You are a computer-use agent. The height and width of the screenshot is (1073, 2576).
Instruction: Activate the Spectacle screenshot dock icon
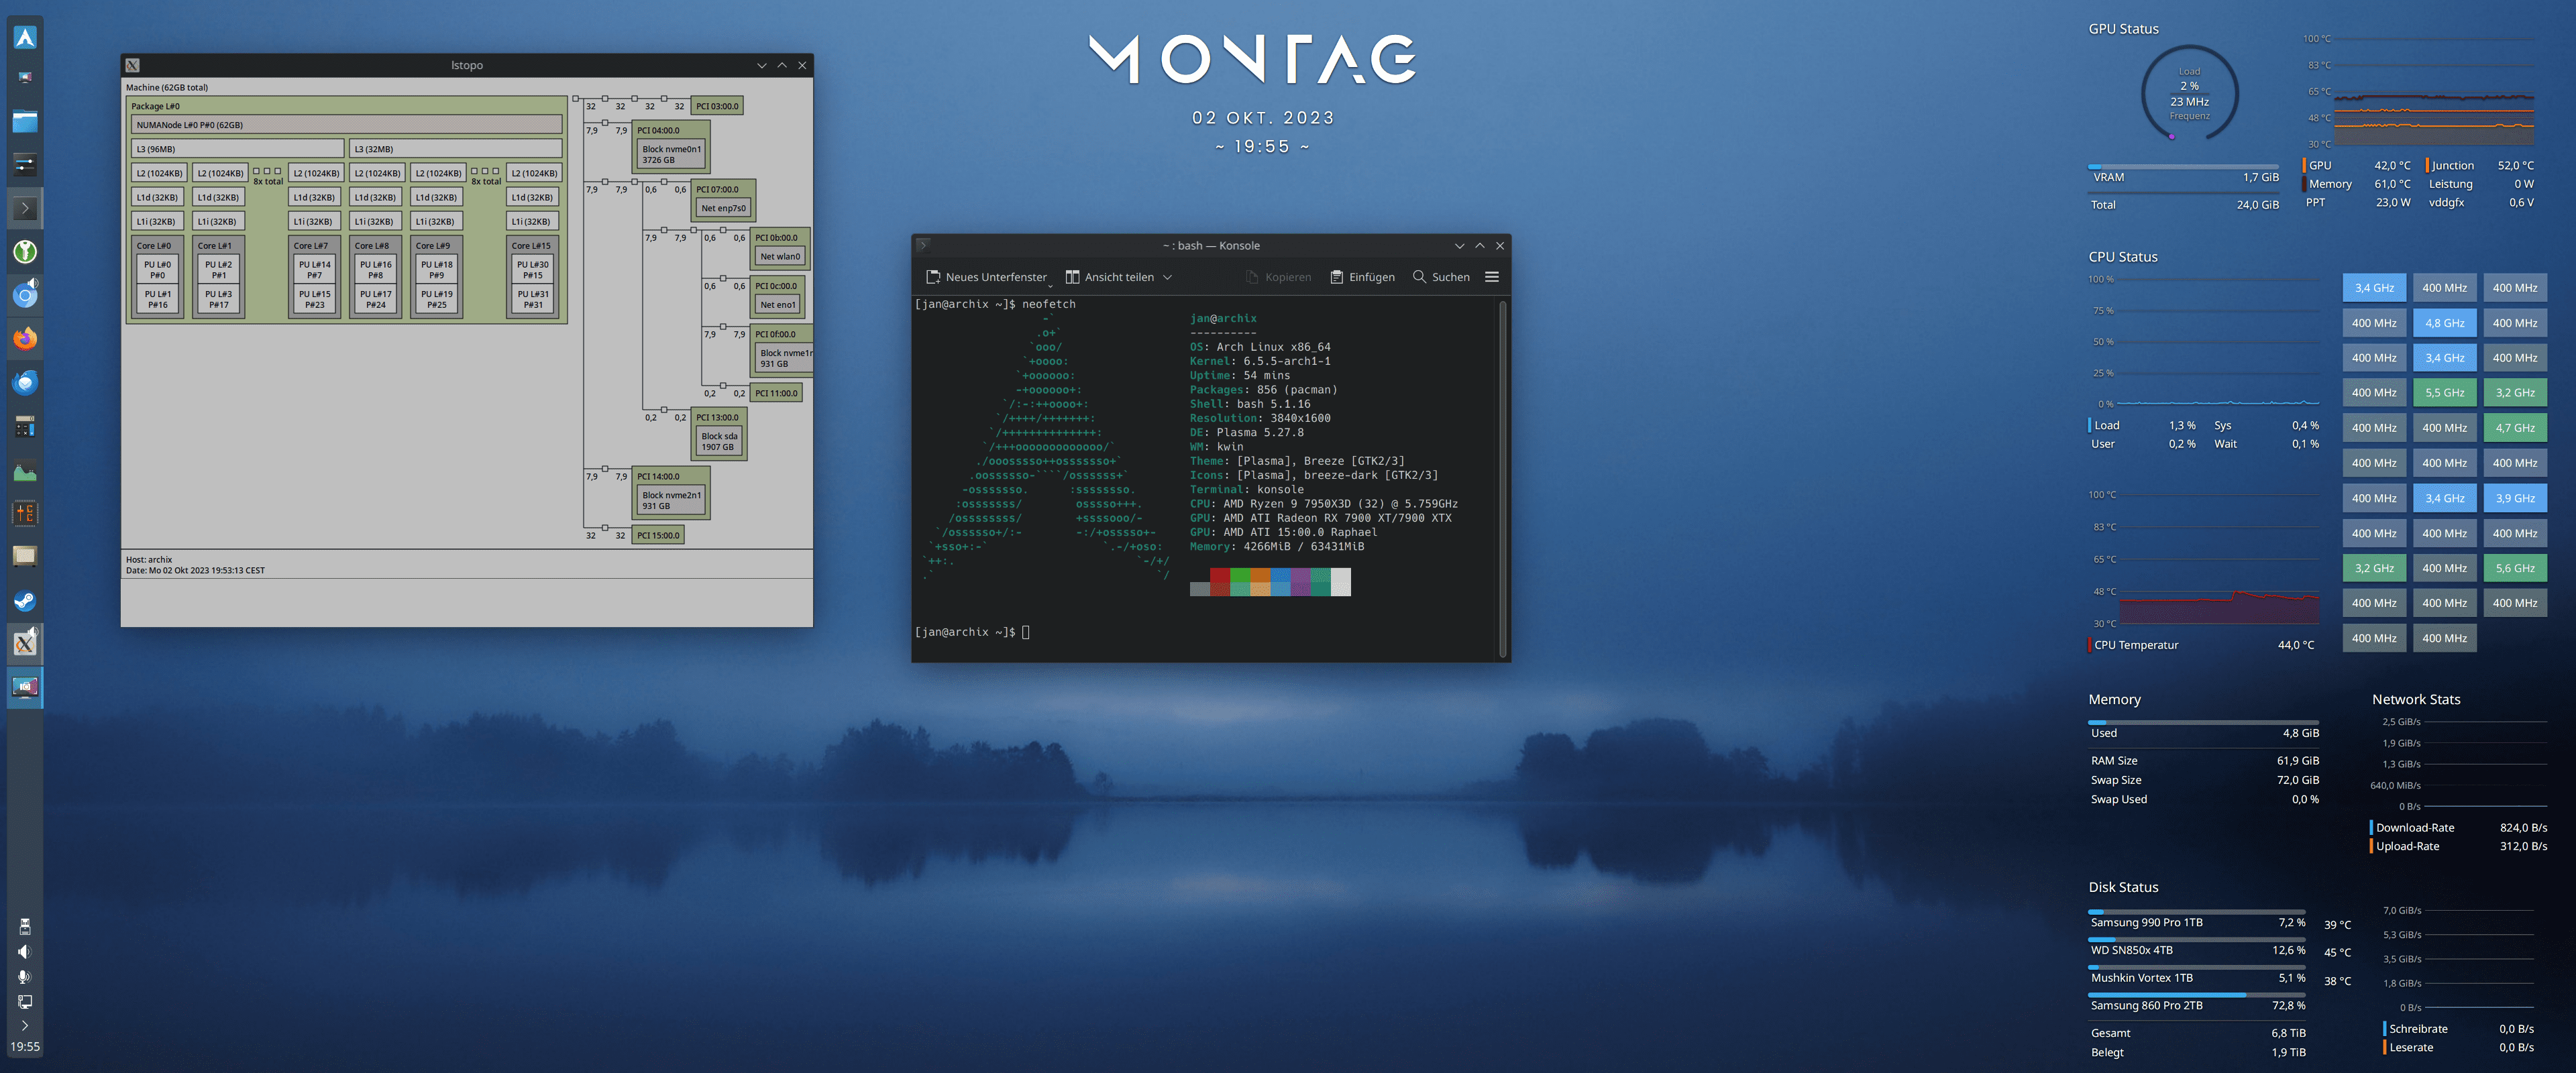tap(25, 687)
